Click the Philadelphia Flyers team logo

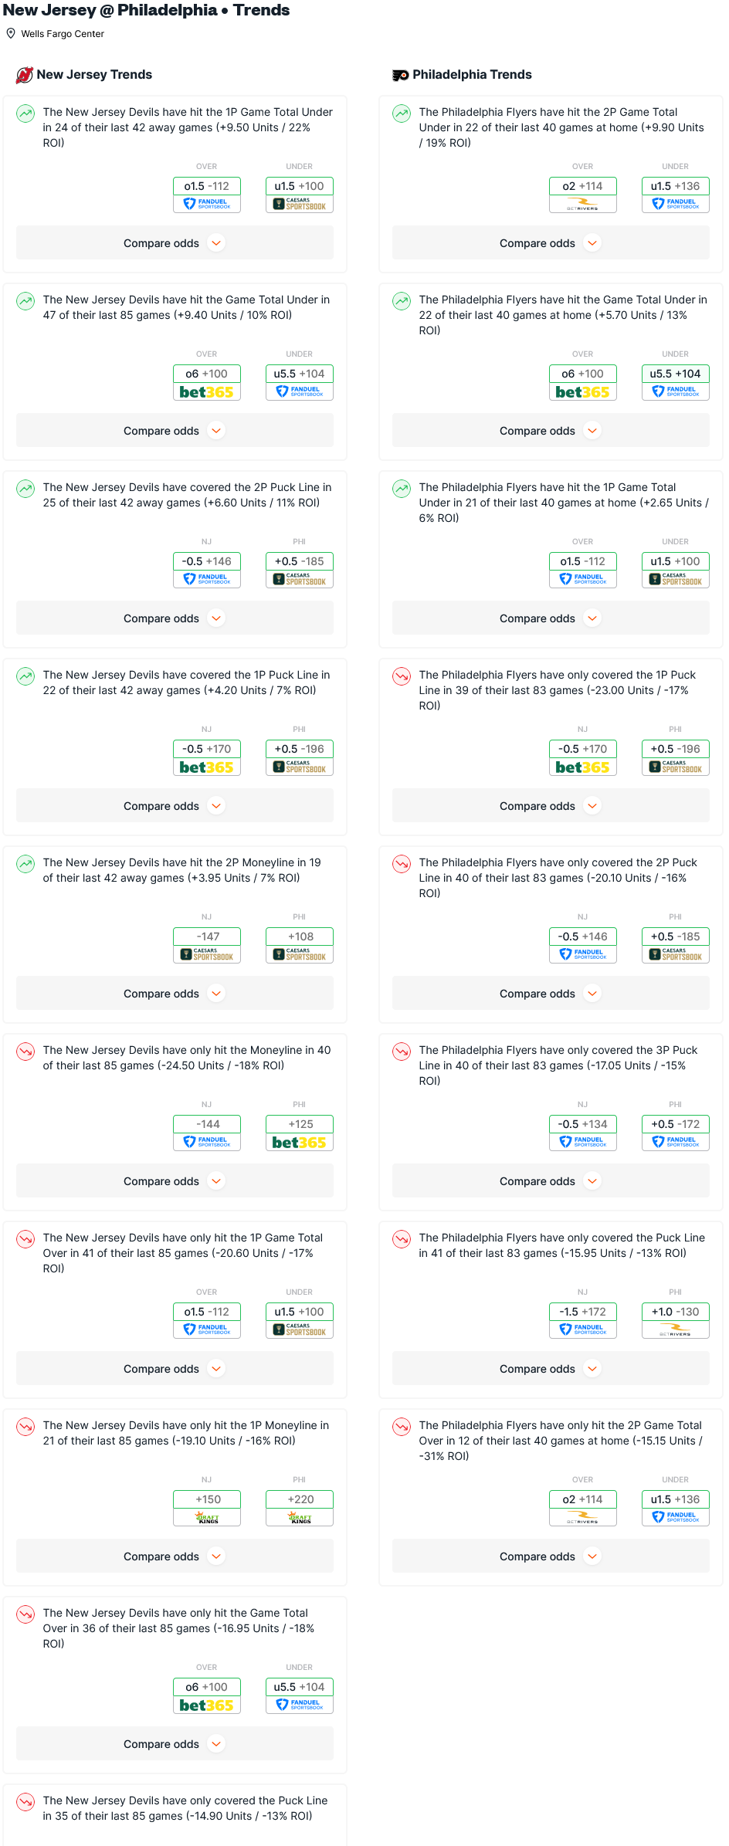tap(401, 75)
